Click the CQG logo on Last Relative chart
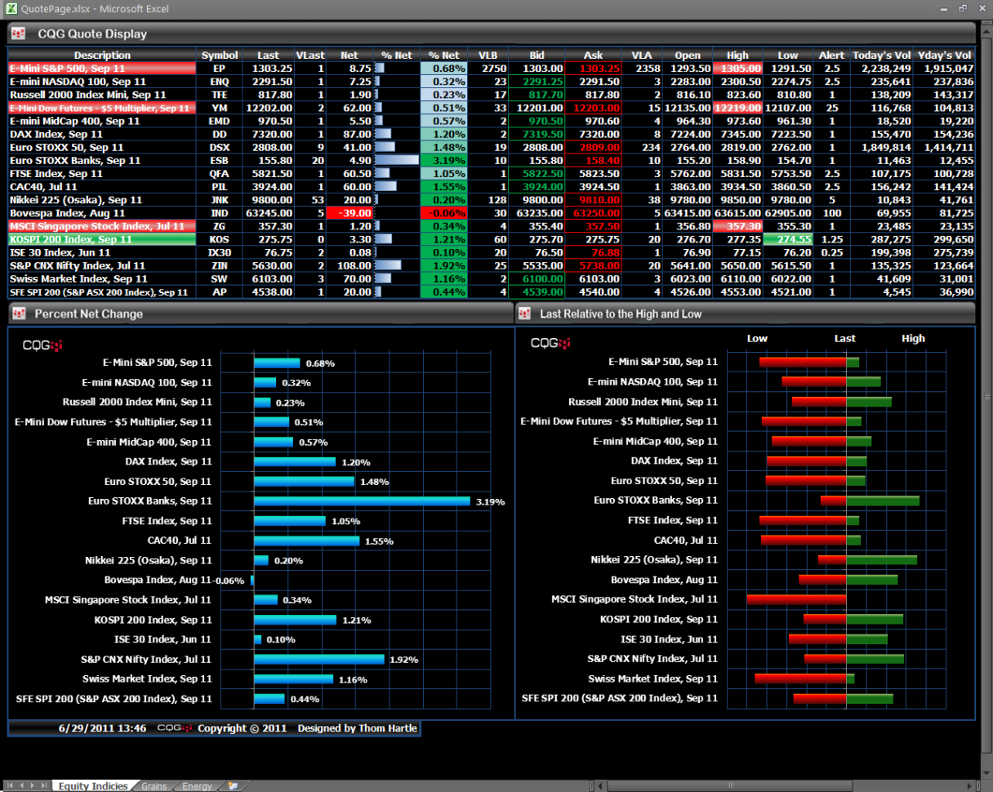Screen dimensions: 993x792 [548, 344]
